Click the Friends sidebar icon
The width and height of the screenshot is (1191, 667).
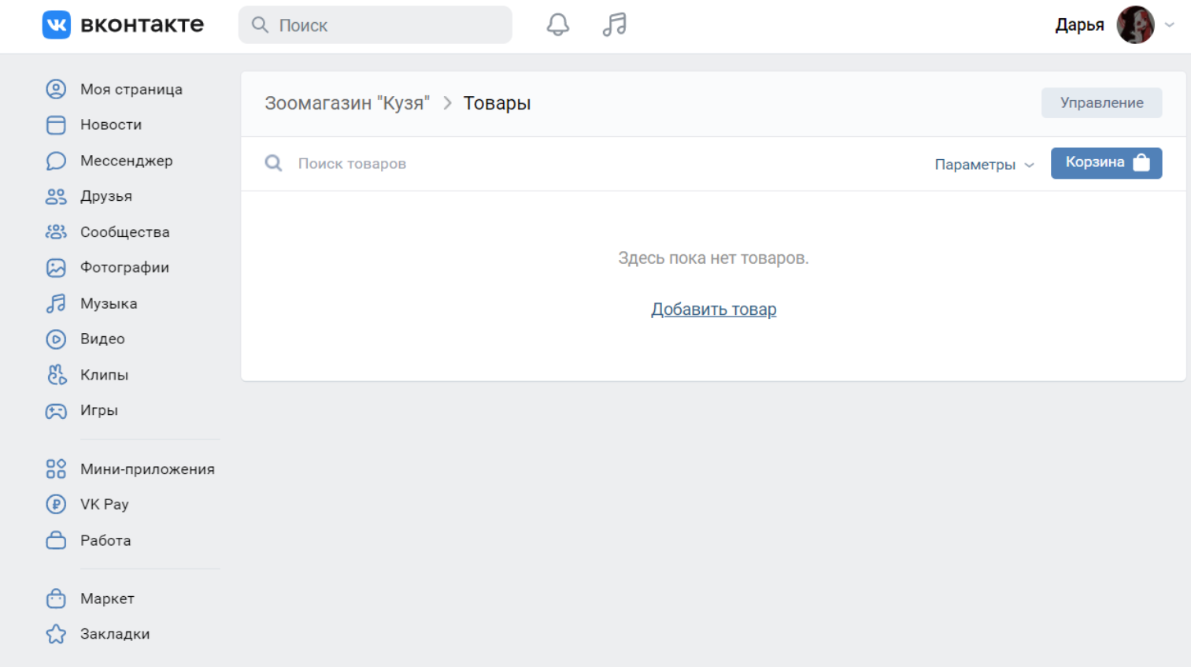pos(56,196)
